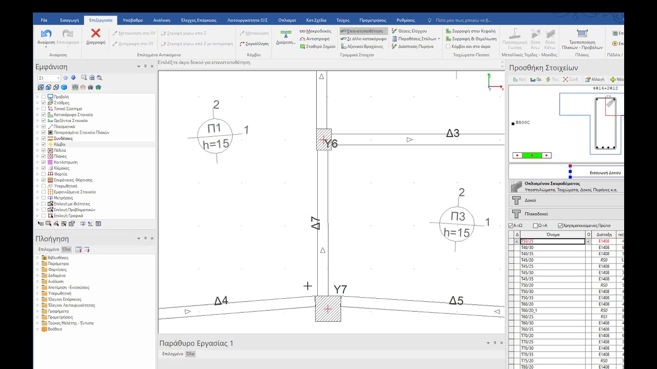Click the Αναίρεση undo arrow icon
This screenshot has height=369, width=657.
tap(46, 33)
